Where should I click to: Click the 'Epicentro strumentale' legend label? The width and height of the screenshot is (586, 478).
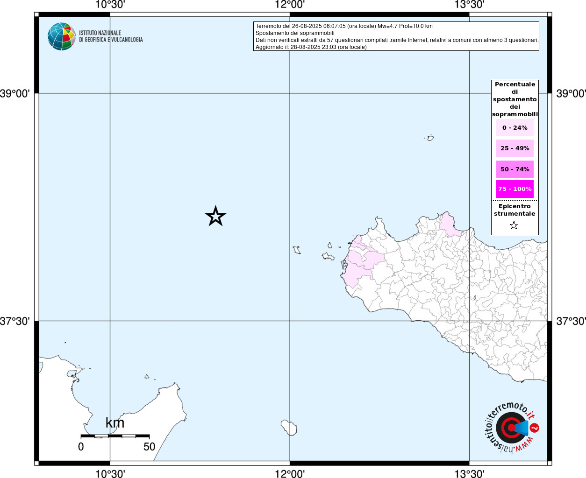515,210
